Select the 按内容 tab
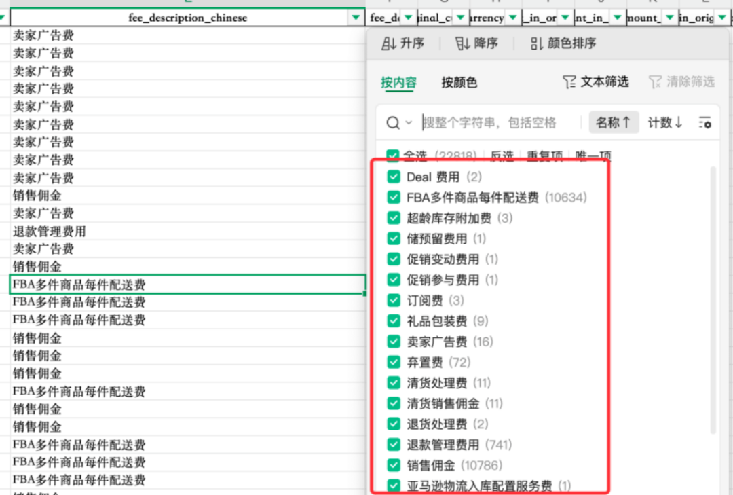 pyautogui.click(x=399, y=81)
